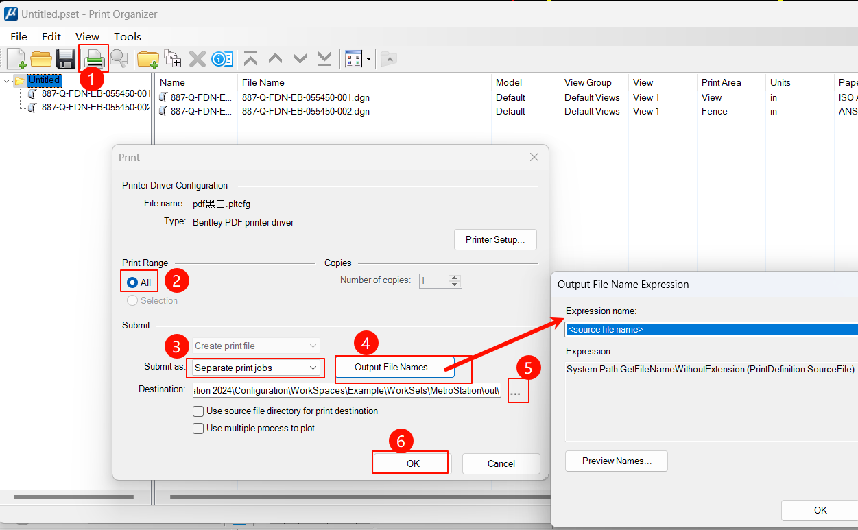The image size is (858, 530).
Task: Click the Destination browse ellipsis button
Action: click(515, 393)
